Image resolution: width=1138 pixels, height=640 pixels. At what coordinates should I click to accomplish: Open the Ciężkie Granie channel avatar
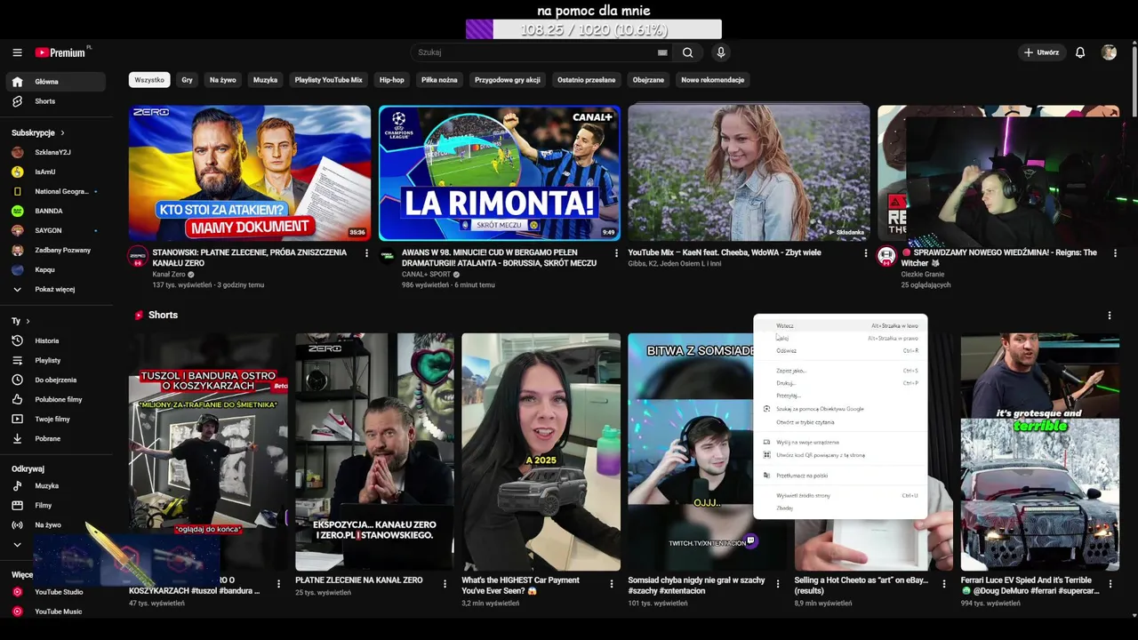[x=886, y=257]
